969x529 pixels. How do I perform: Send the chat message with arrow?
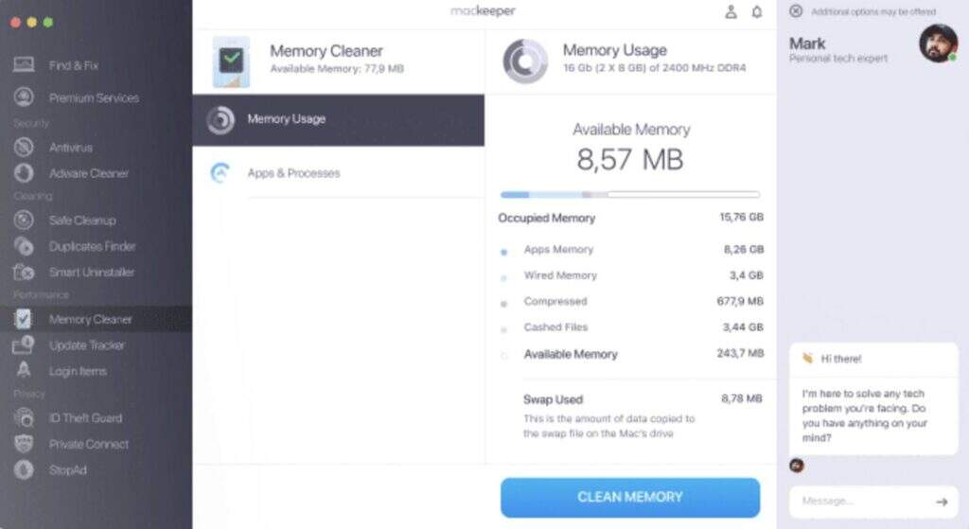pos(941,502)
